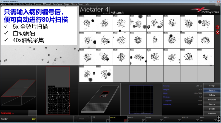Open the Stage menu
This screenshot has height=123, width=221.
pyautogui.click(x=66, y=4)
